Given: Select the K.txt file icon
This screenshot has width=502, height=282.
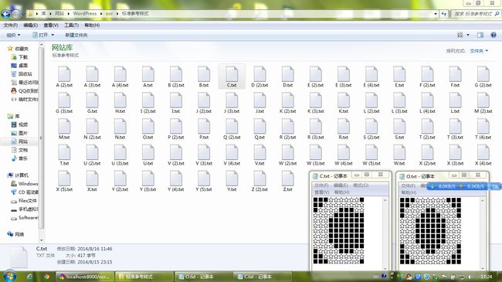Looking at the screenshot, I should point(343,100).
